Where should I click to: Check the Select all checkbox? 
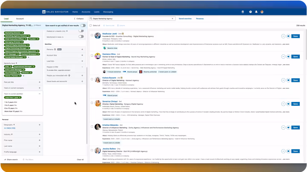click(x=91, y=25)
